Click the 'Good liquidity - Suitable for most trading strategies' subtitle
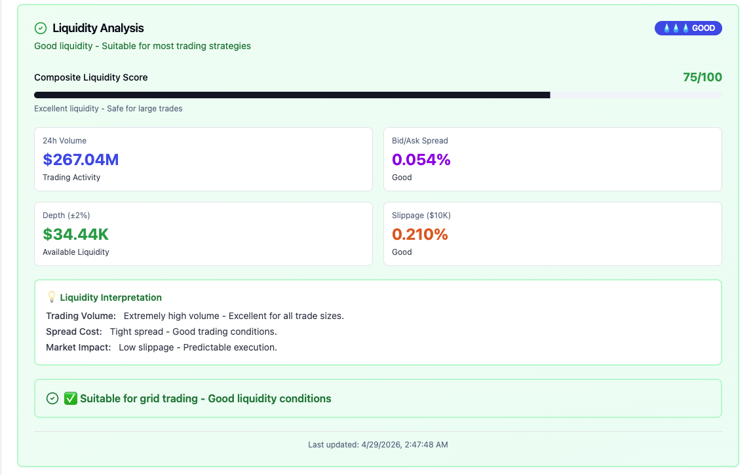This screenshot has width=753, height=475. pos(142,46)
